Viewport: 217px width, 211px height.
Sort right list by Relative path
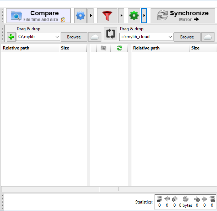160,48
